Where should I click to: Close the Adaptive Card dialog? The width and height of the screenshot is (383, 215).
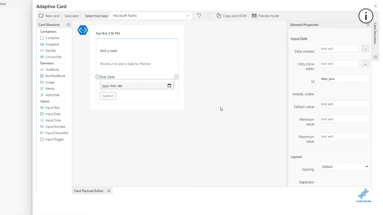[x=375, y=6]
